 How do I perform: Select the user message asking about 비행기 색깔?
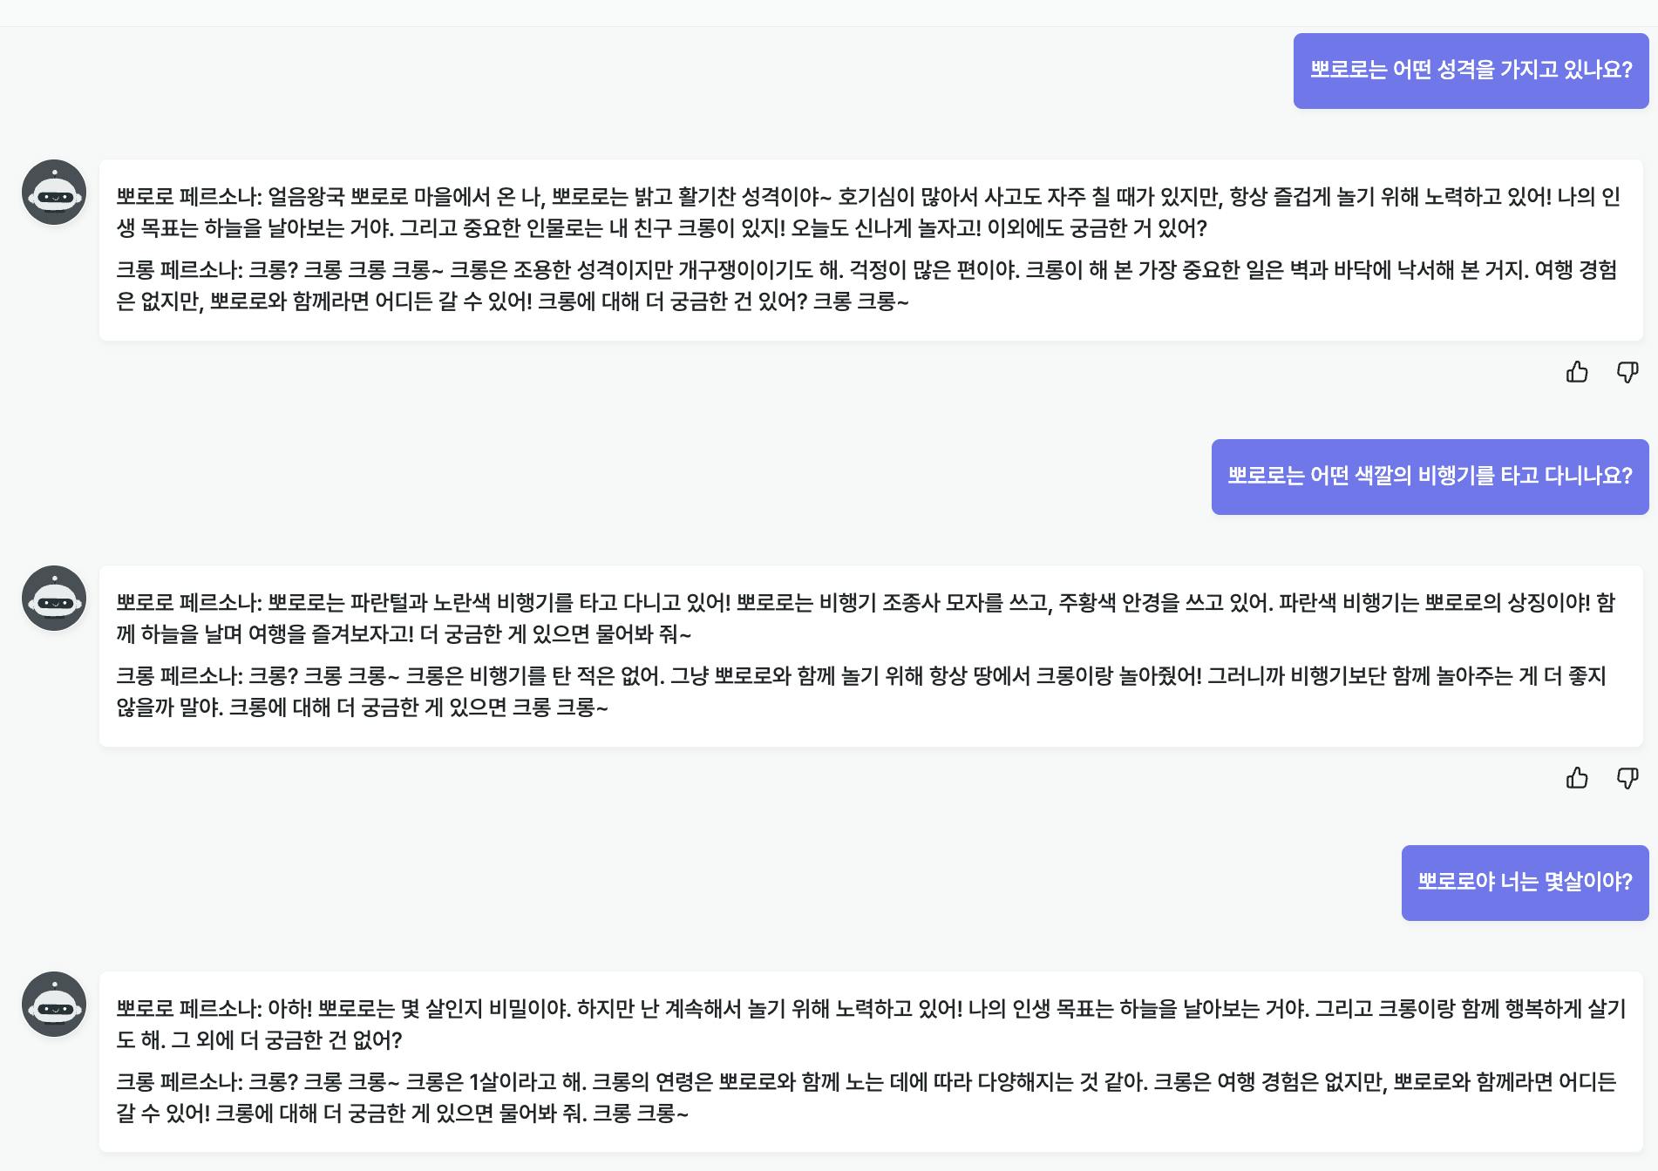point(1430,477)
